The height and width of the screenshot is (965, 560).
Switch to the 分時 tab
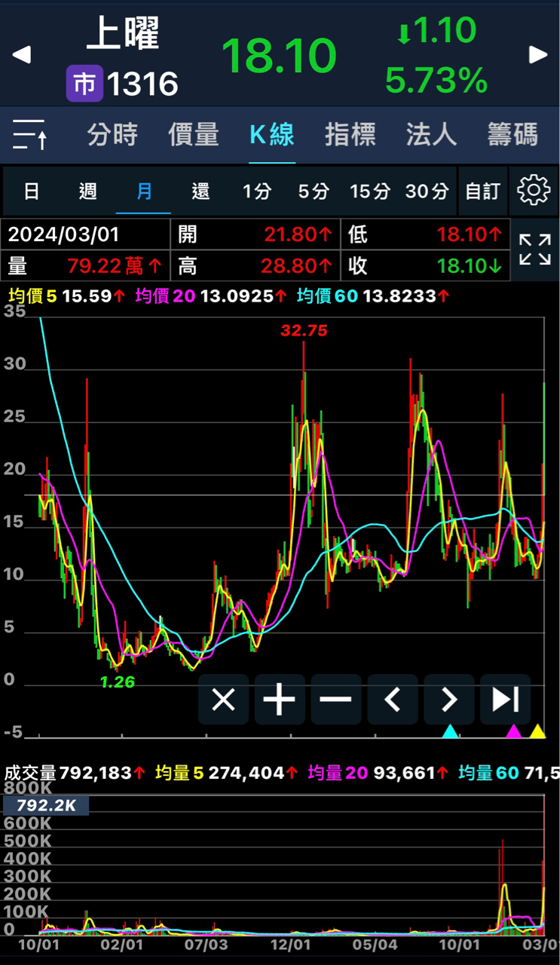click(x=112, y=135)
